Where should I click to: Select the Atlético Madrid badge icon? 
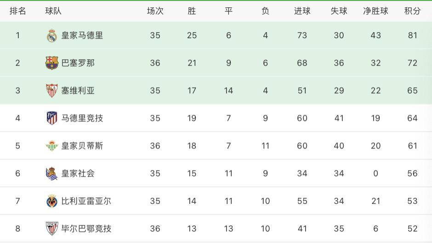click(x=52, y=118)
